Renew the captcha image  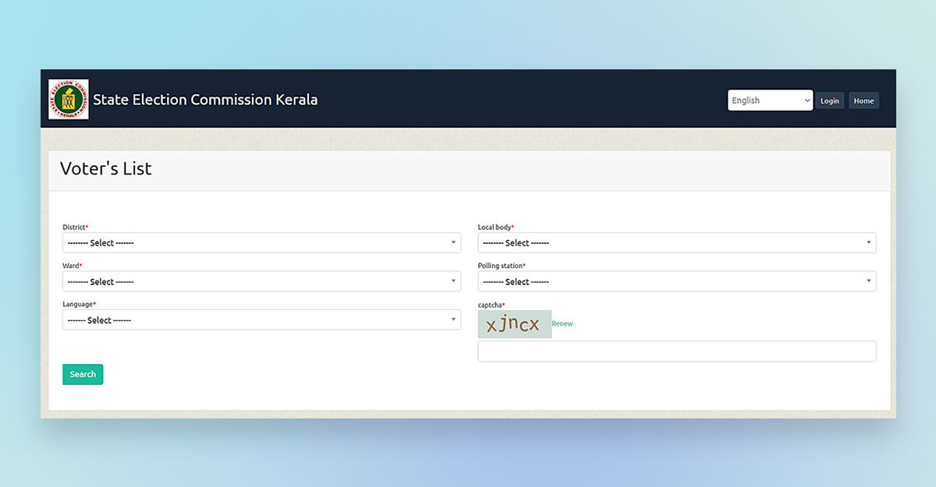[x=562, y=323]
